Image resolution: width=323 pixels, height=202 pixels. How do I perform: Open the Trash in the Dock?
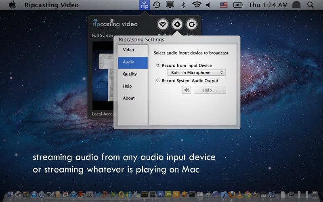[x=315, y=194]
